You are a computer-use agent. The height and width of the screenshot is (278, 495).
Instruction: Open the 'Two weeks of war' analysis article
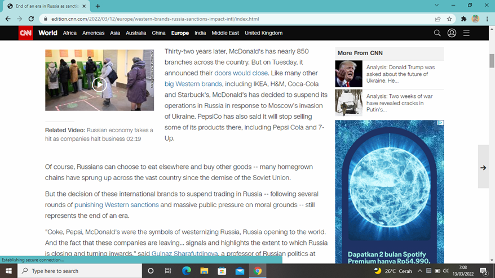400,103
